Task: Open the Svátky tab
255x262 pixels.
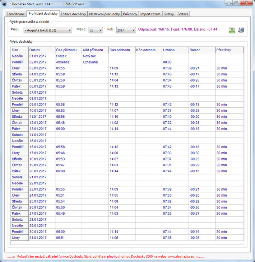Action: point(169,14)
